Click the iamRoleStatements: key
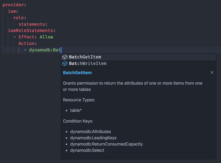This screenshot has height=163, width=221. pos(32,31)
